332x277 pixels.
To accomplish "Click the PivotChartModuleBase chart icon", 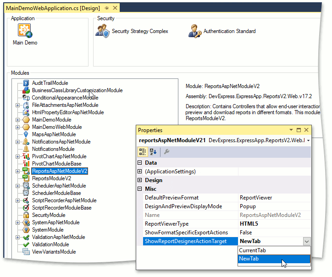I will [x=26, y=164].
